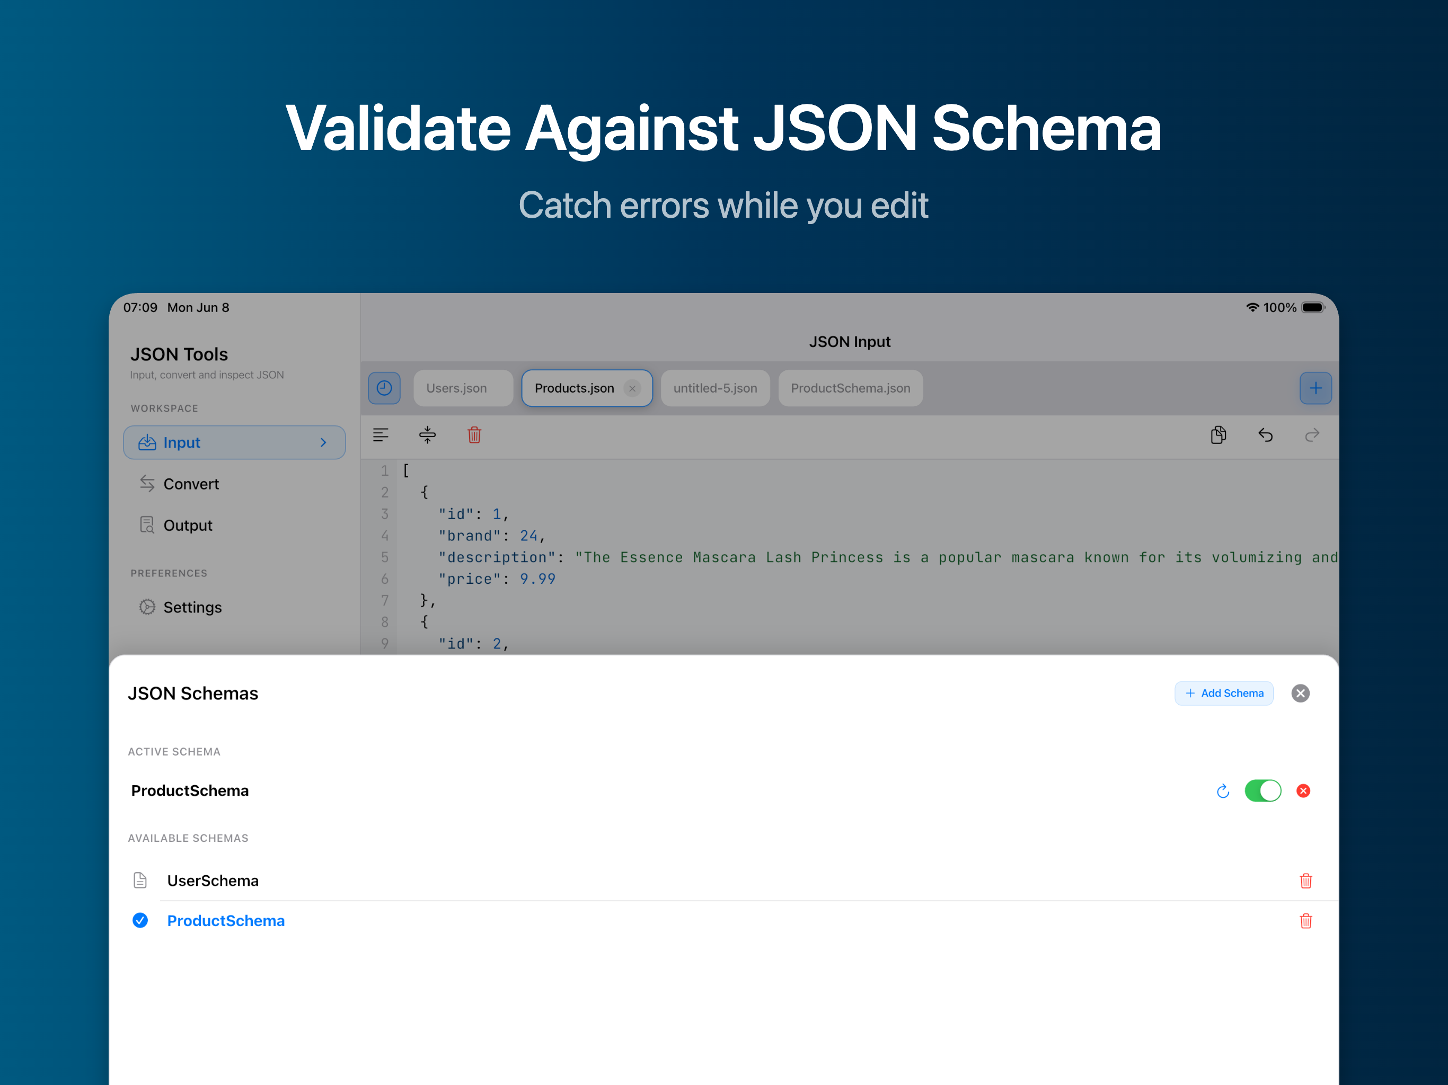This screenshot has height=1085, width=1448.
Task: Go to the Convert section
Action: [x=234, y=484]
